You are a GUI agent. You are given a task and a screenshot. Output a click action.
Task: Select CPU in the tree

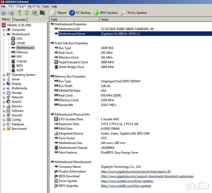[x=19, y=39]
